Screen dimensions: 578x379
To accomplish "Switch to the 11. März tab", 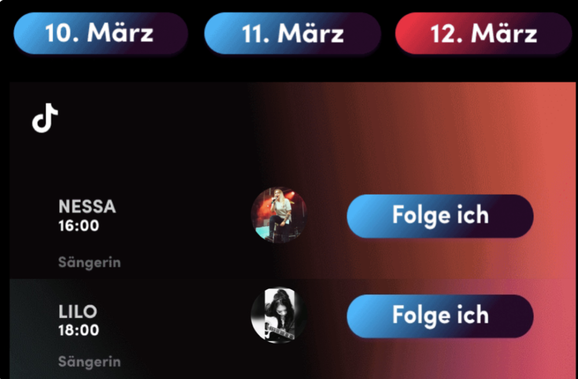I will pyautogui.click(x=292, y=33).
